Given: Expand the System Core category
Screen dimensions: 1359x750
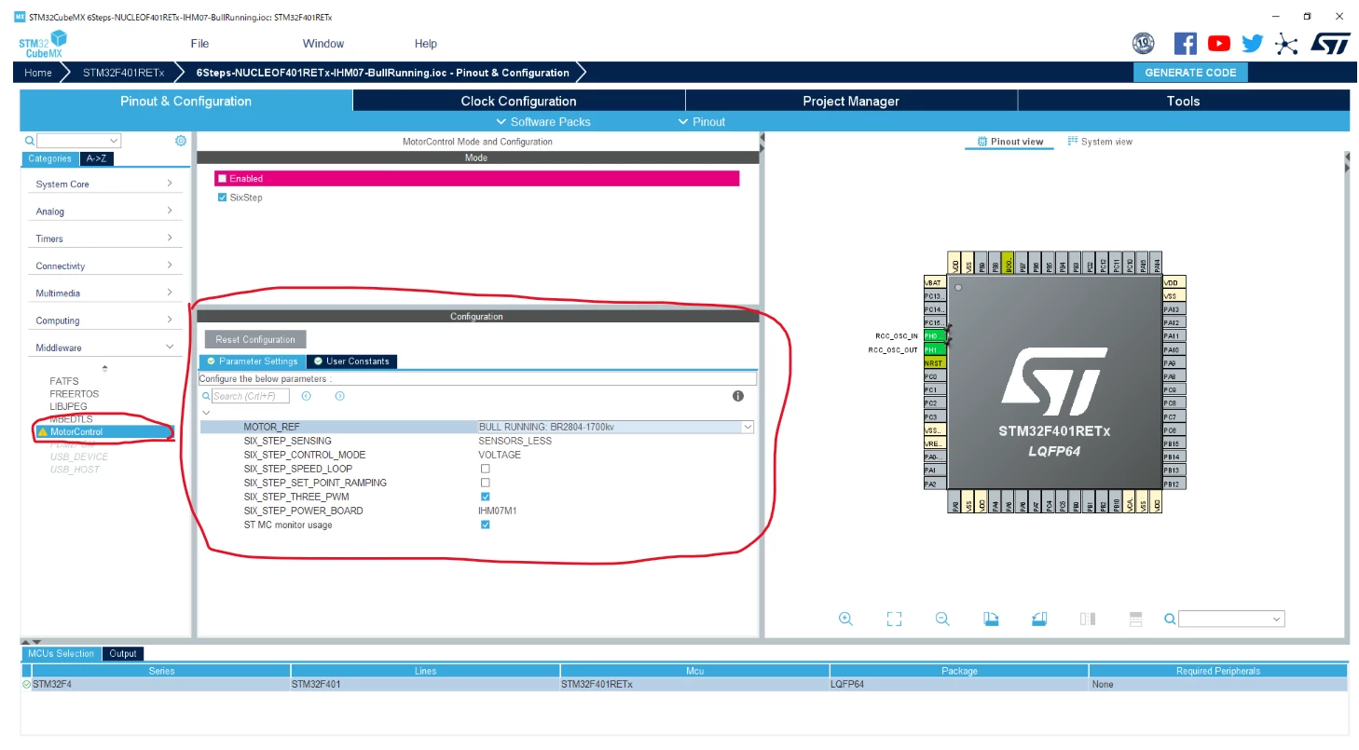Looking at the screenshot, I should point(104,184).
